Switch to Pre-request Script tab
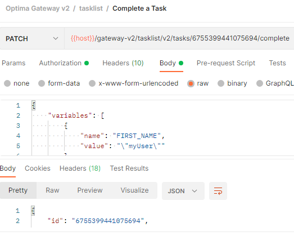294x236 pixels. (226, 63)
